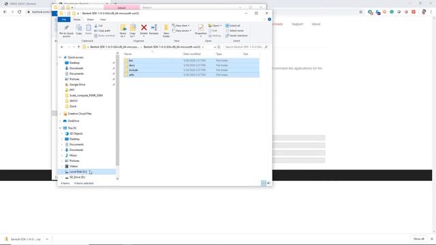
Task: Open Scale_compute_PSNR_SSIM folder in sidebar
Action: [x=86, y=95]
